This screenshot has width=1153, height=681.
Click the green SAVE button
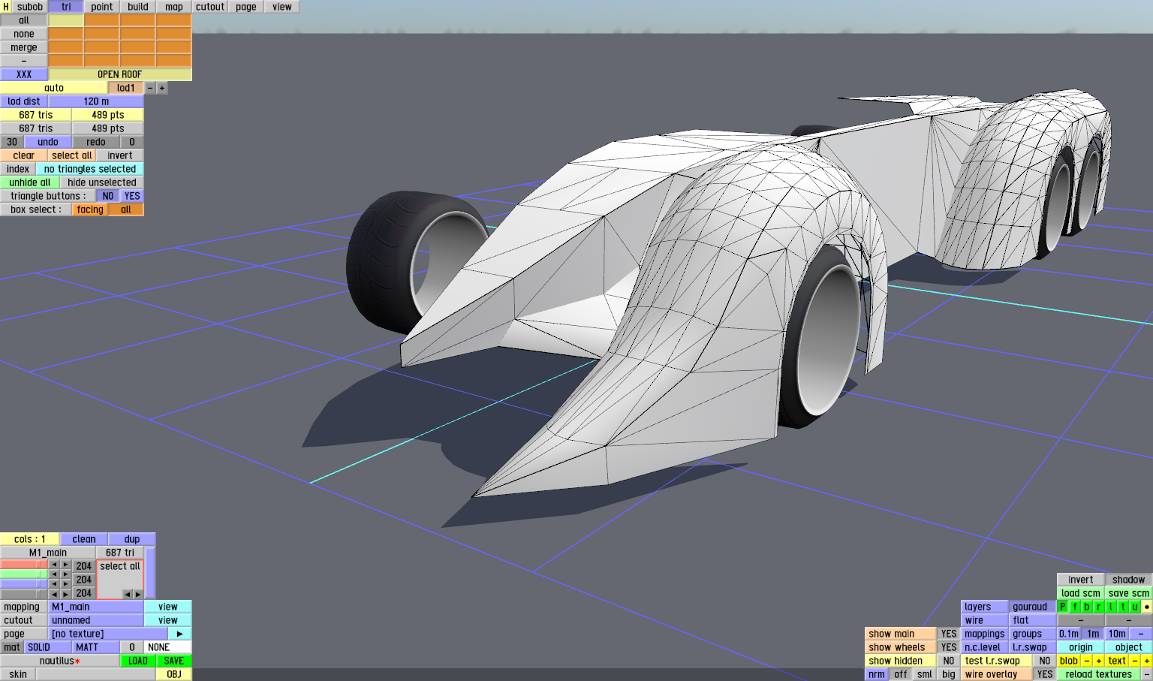pos(174,661)
